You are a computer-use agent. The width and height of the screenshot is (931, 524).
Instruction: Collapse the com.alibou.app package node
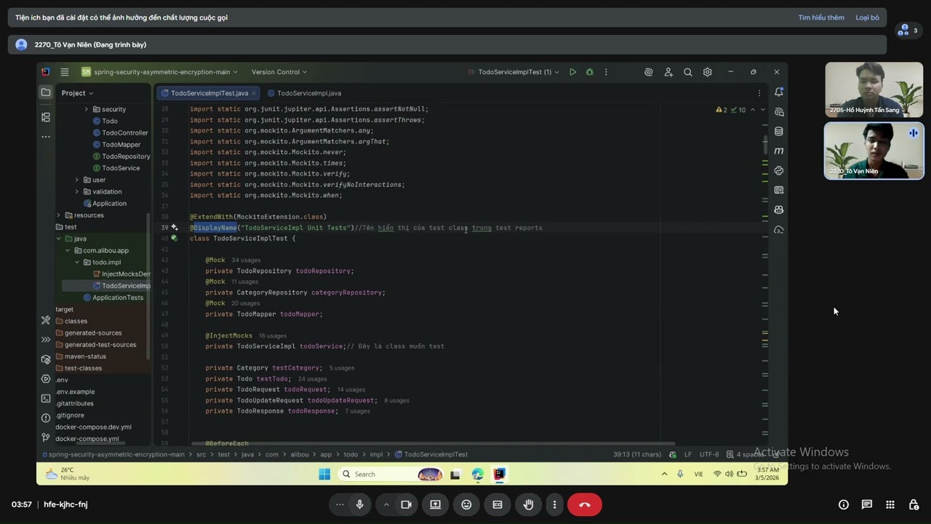(68, 250)
